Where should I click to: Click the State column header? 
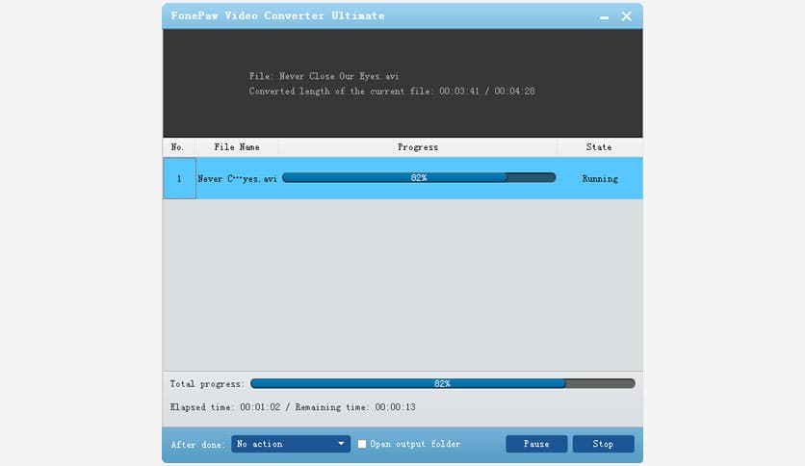click(x=599, y=147)
